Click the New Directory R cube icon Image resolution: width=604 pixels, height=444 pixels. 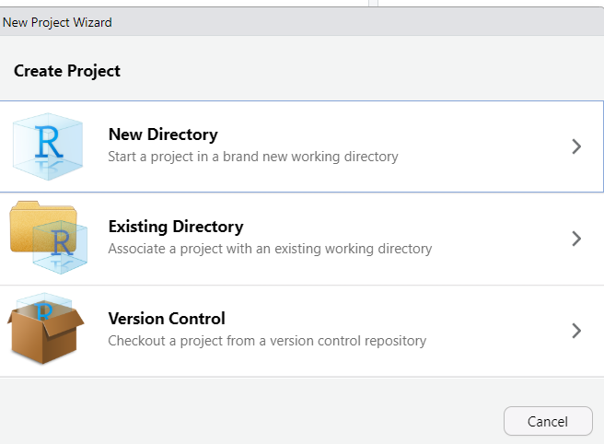[x=46, y=146]
